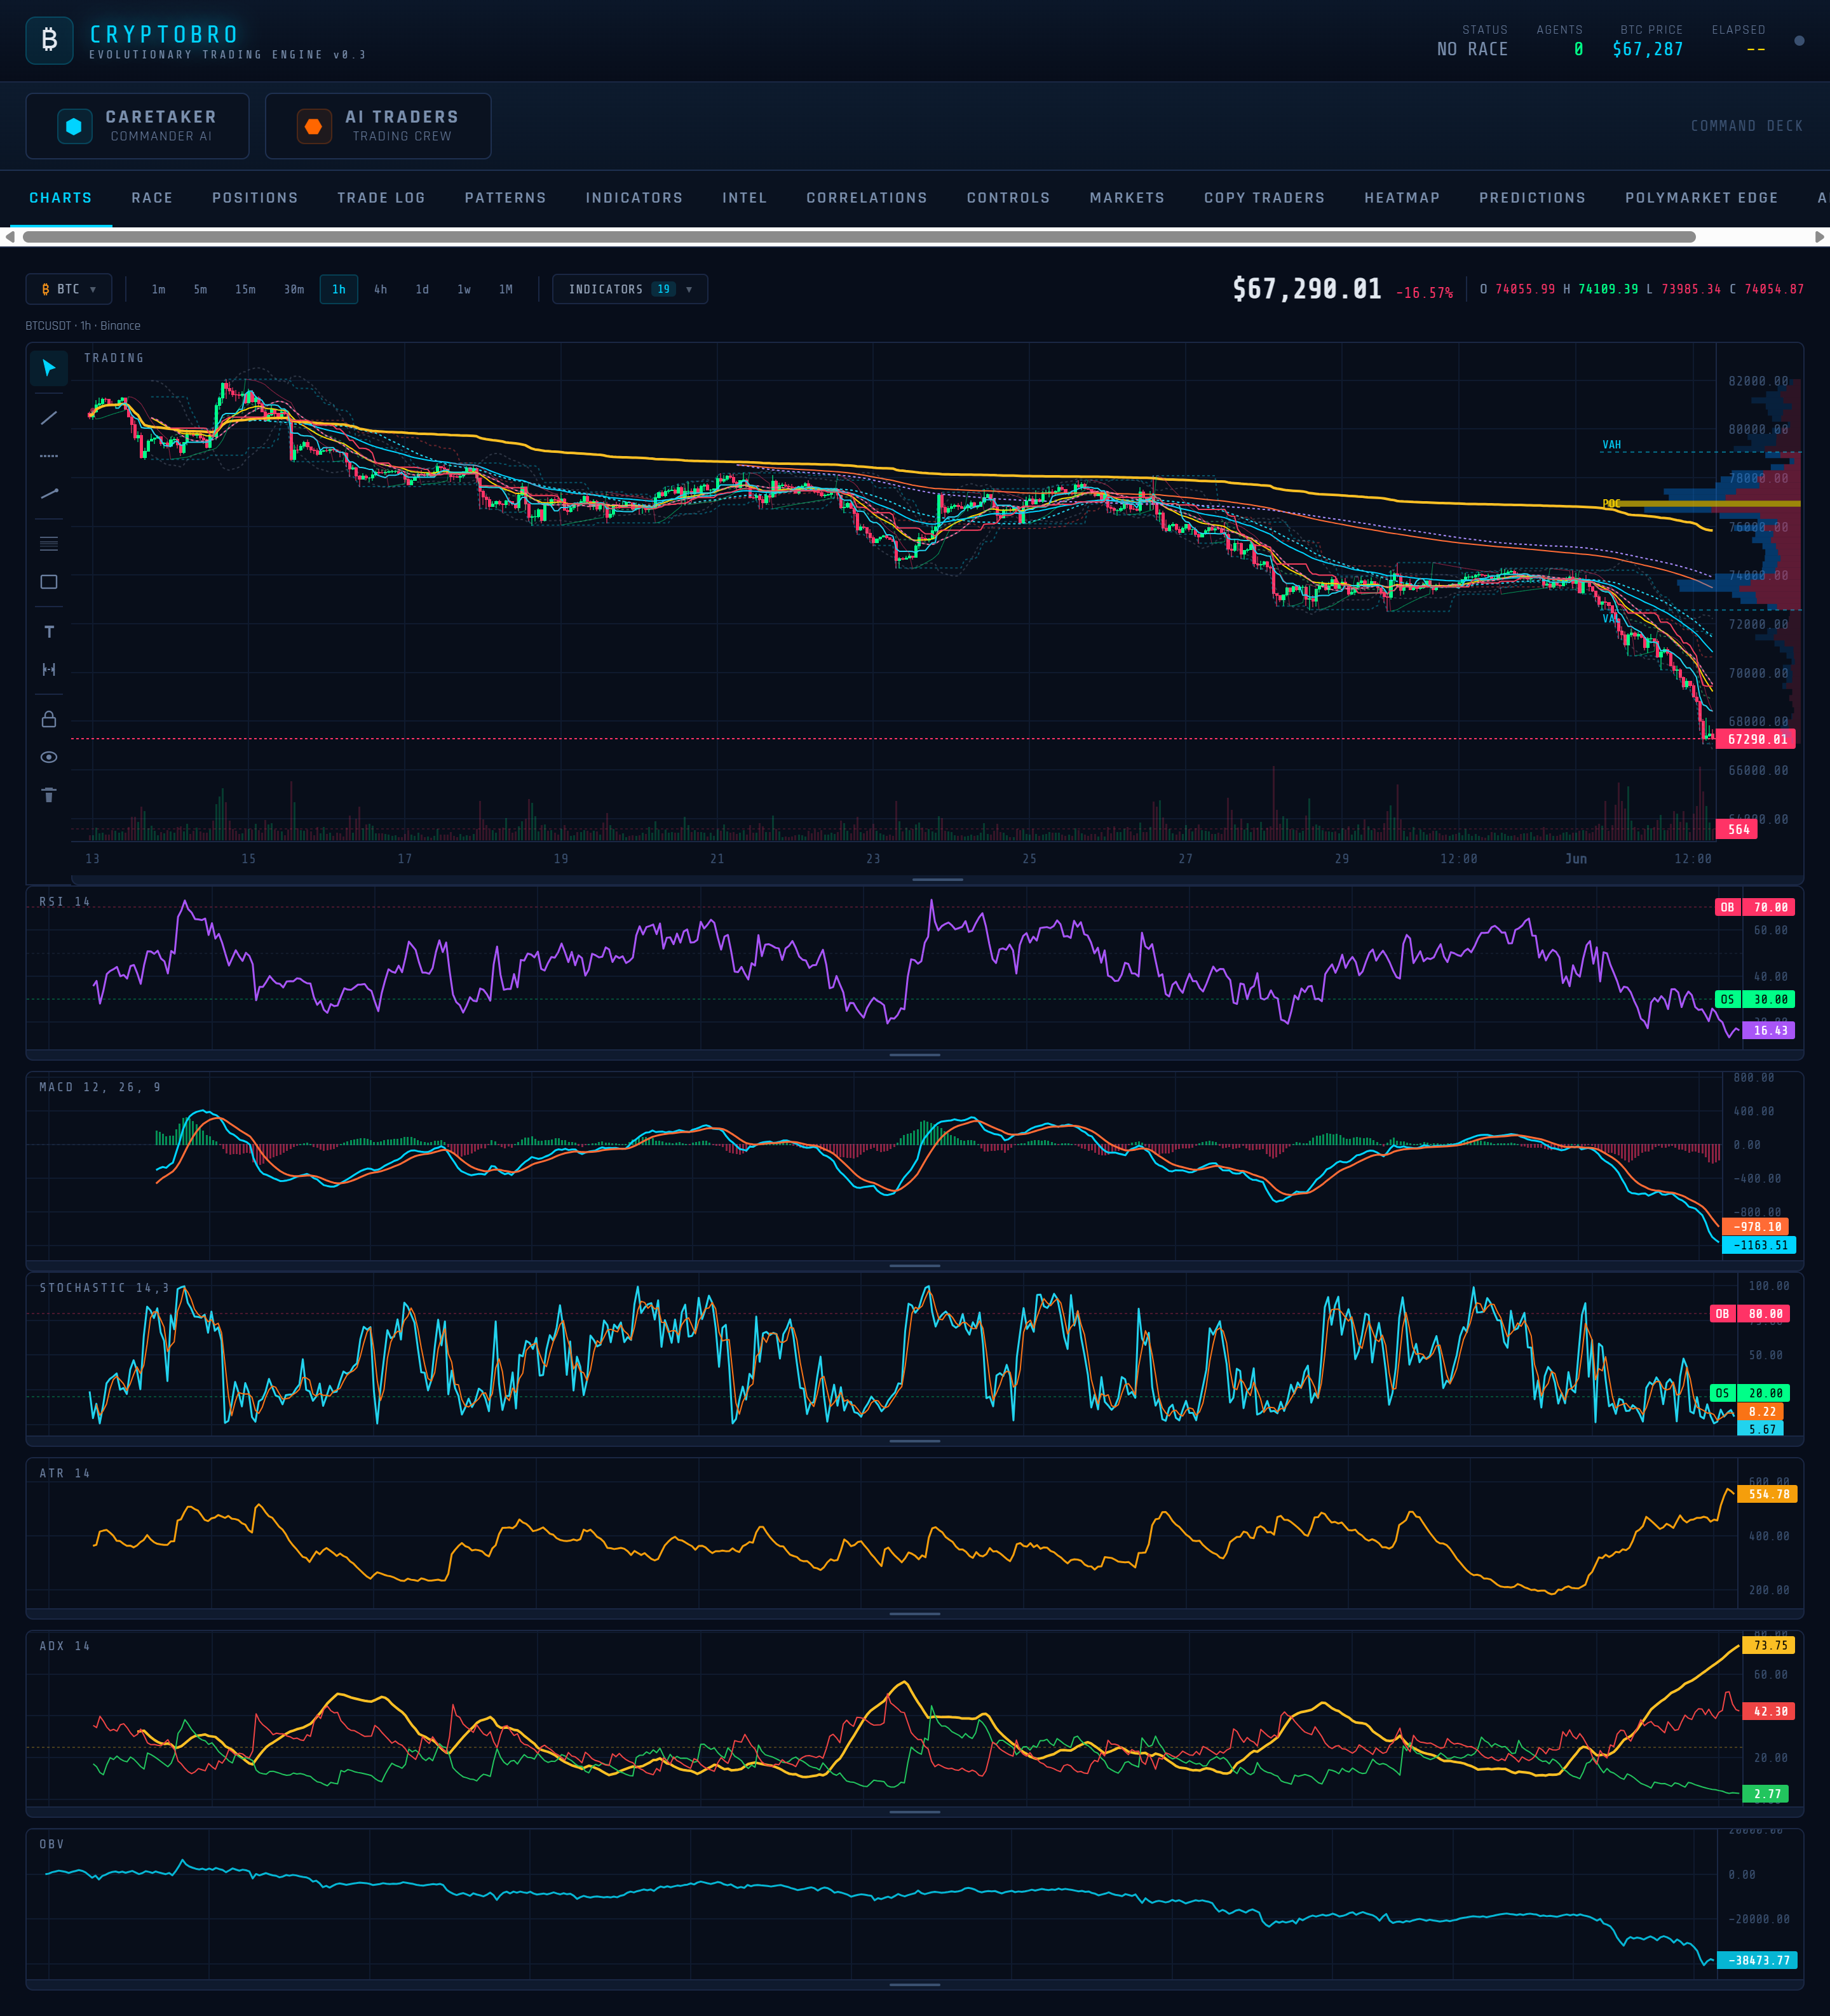The image size is (1830, 2016).
Task: Click the OBV -38473.77 value label
Action: pyautogui.click(x=1758, y=1960)
